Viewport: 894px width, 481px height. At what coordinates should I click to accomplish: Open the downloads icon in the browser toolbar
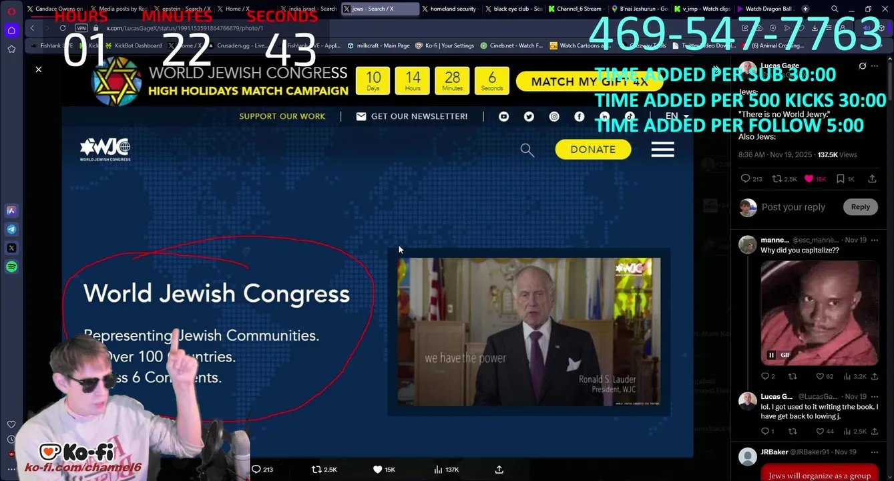(815, 28)
